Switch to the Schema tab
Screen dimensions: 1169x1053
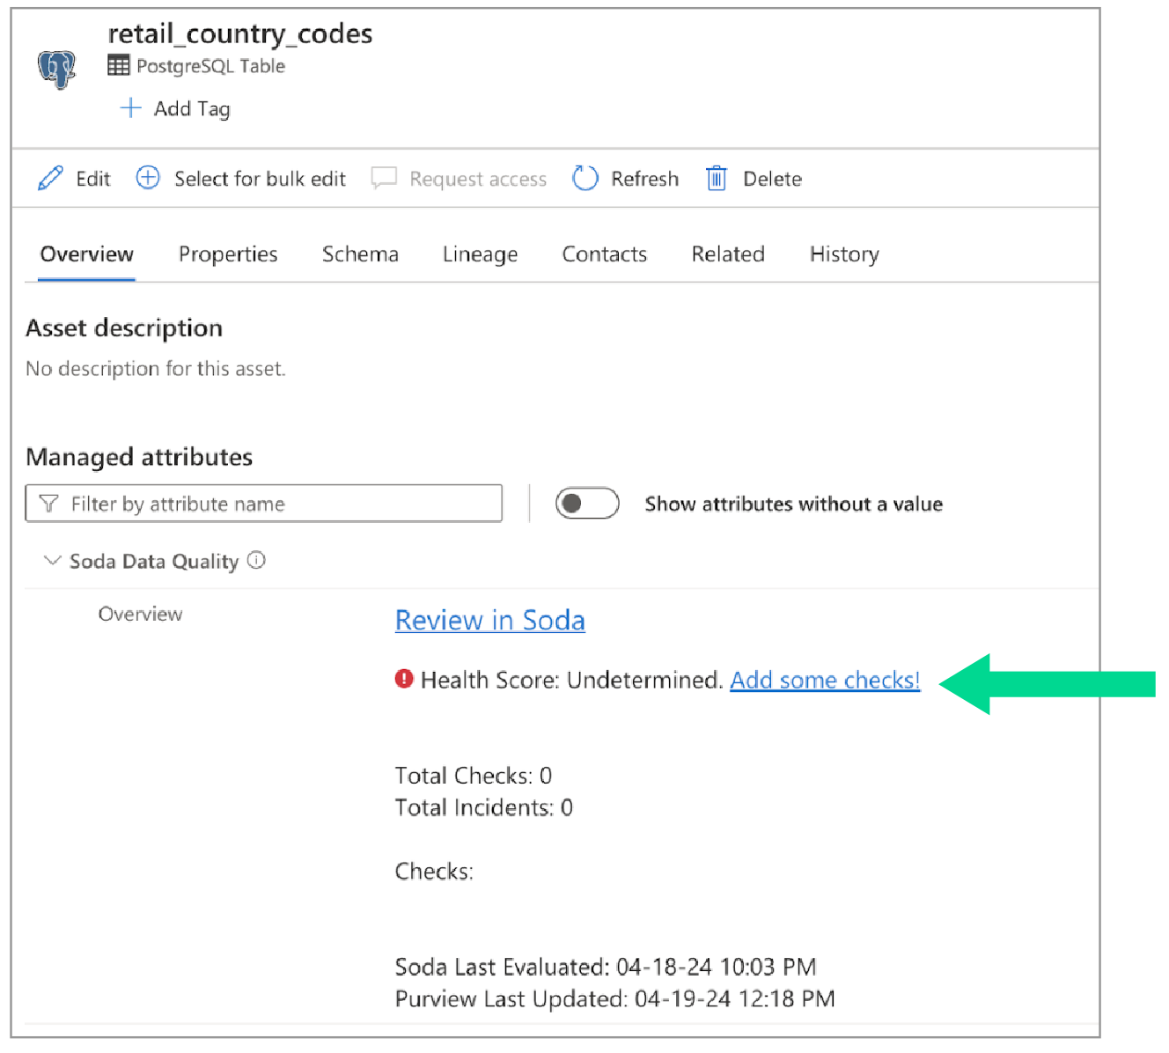pos(360,254)
